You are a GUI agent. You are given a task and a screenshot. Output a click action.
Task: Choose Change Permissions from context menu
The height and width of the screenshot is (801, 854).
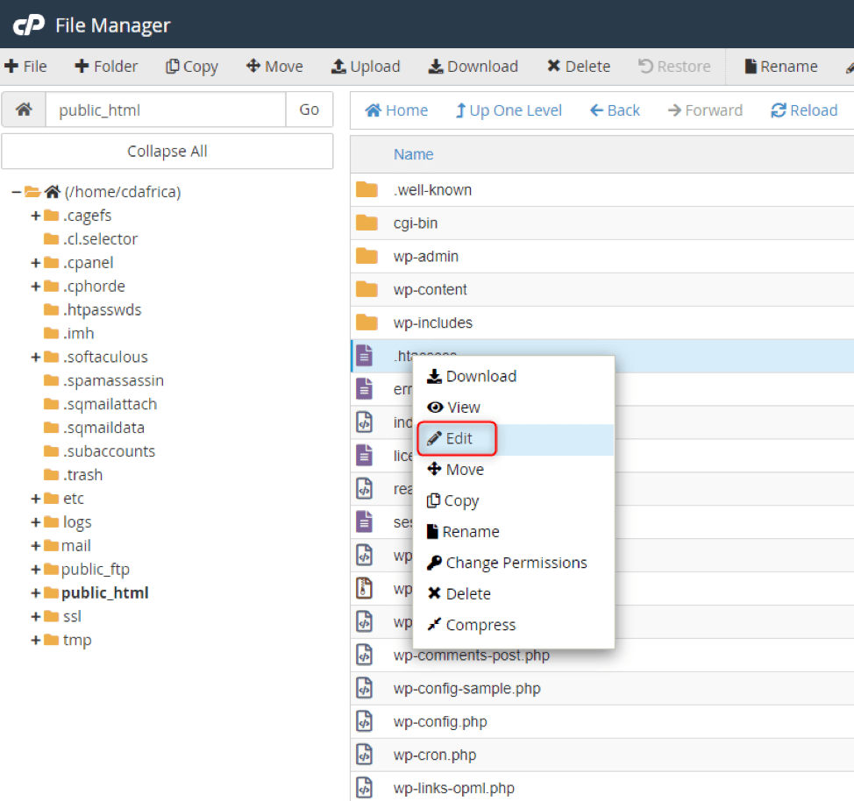(x=514, y=563)
